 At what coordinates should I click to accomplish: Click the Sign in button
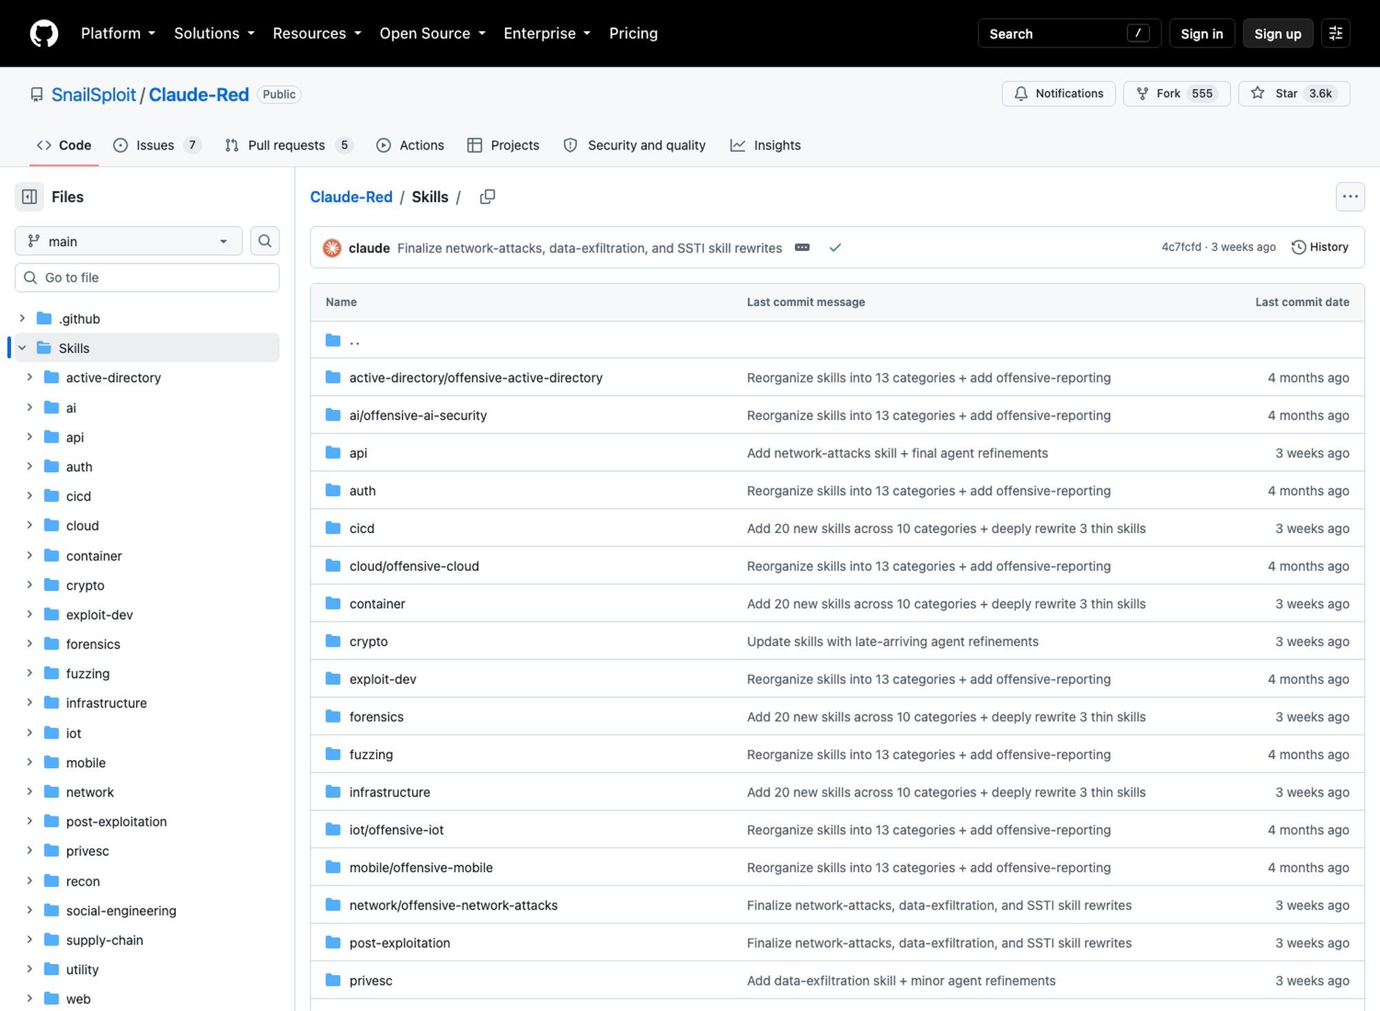(1201, 33)
